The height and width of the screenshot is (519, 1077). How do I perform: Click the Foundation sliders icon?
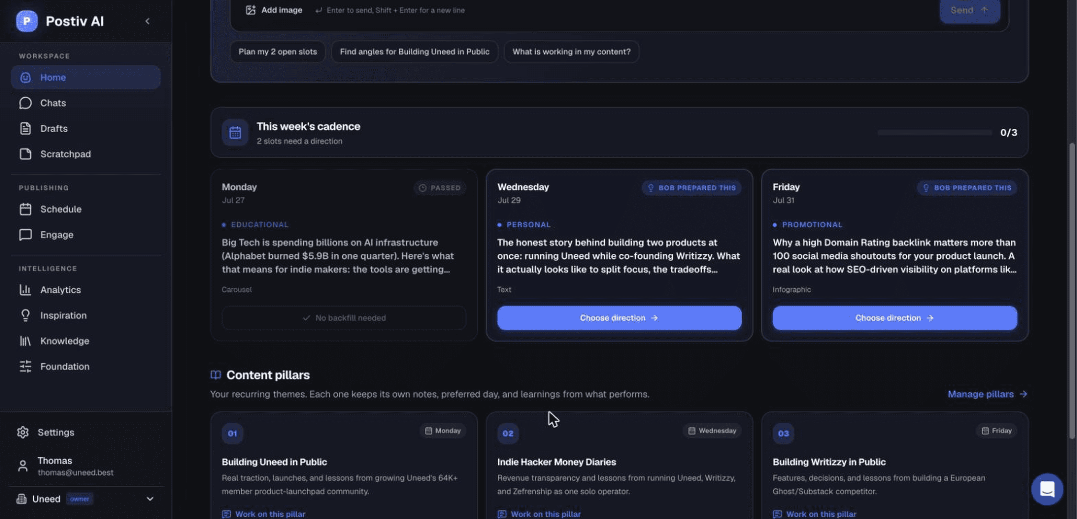pos(25,366)
